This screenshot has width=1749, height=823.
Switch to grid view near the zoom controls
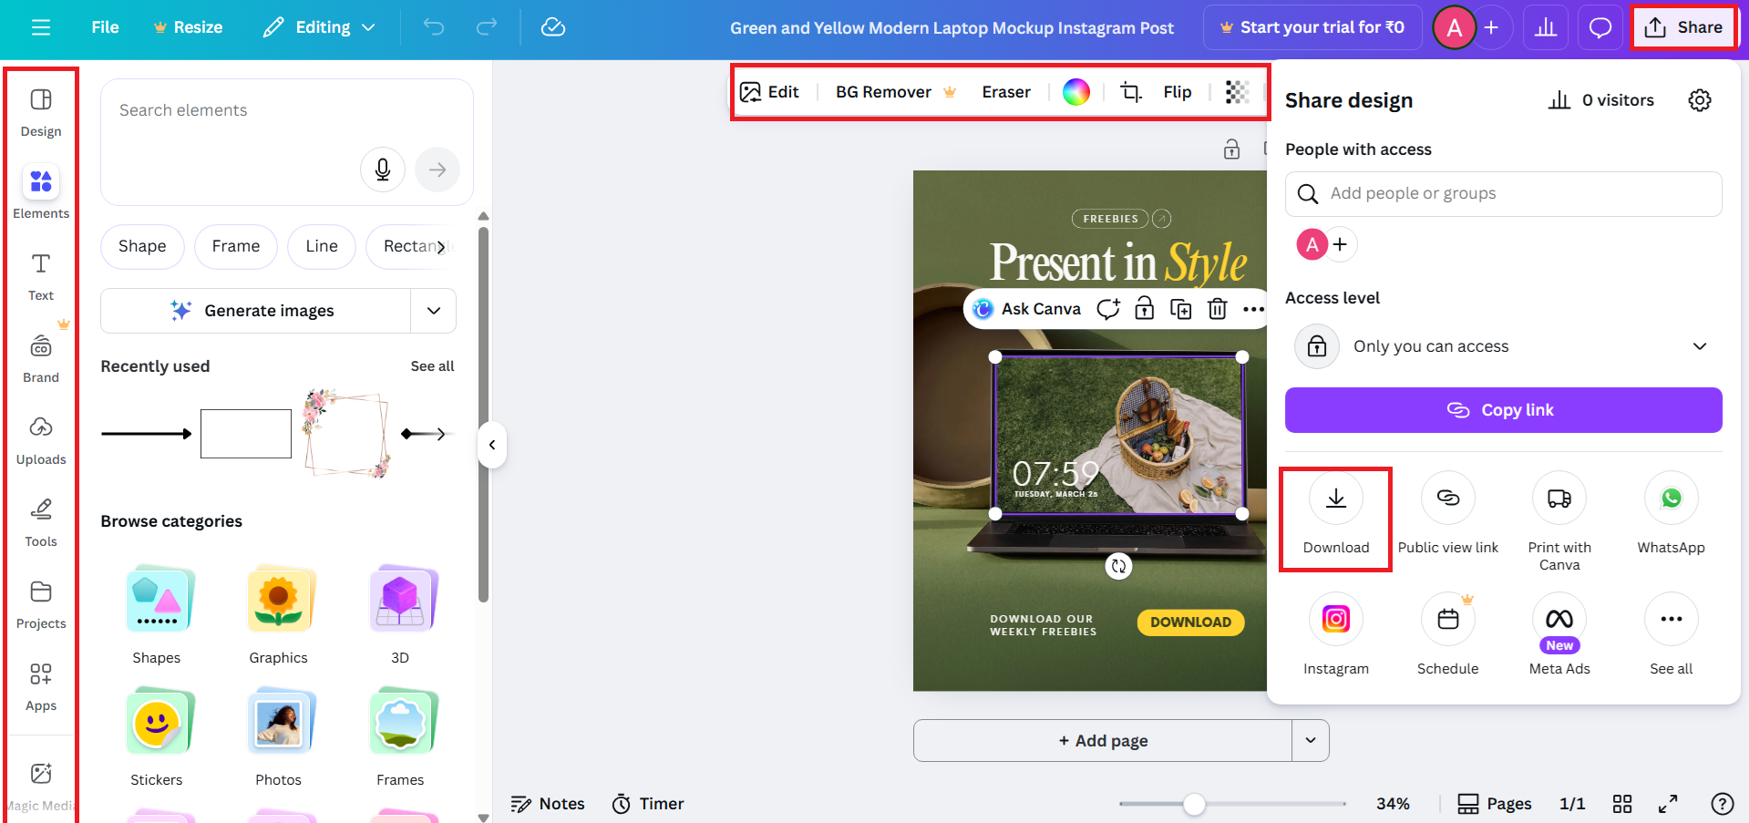coord(1621,803)
